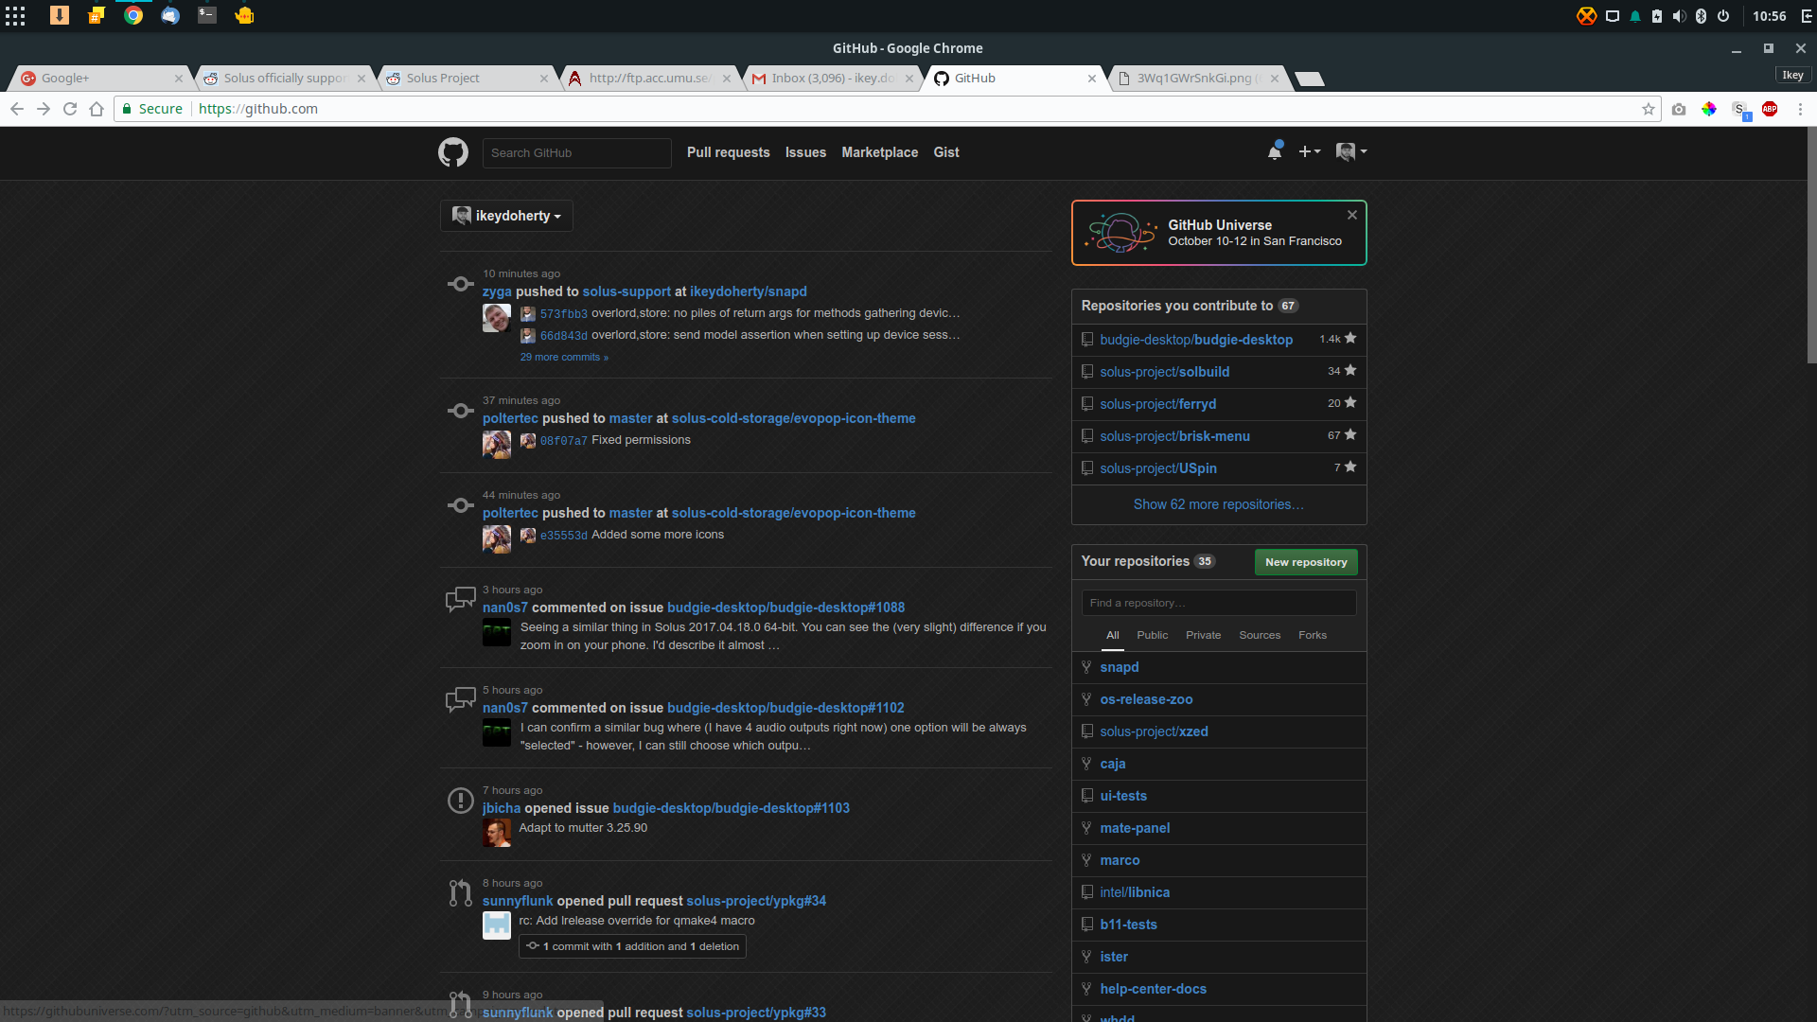Viewport: 1817px width, 1022px height.
Task: Open power menu in tray
Action: click(x=1723, y=16)
